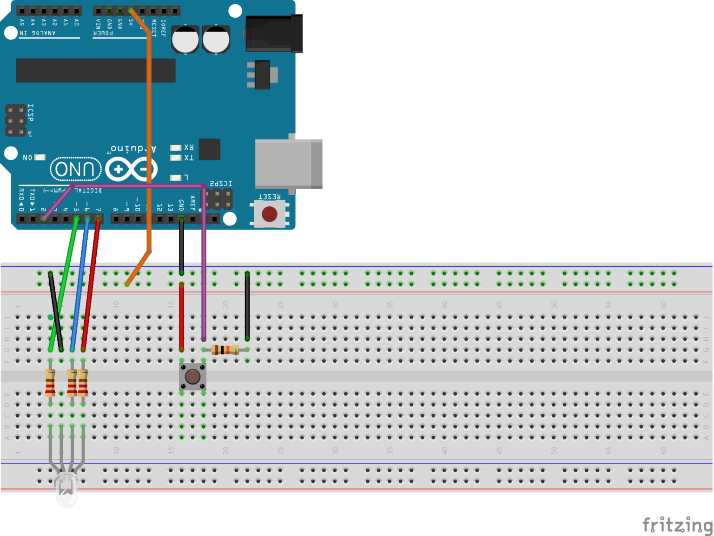Select the resistor under the long red wire

pyautogui.click(x=83, y=383)
